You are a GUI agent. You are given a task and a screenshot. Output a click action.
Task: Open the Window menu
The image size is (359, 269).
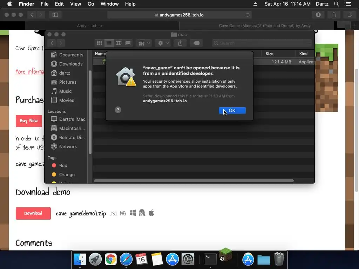[110, 4]
